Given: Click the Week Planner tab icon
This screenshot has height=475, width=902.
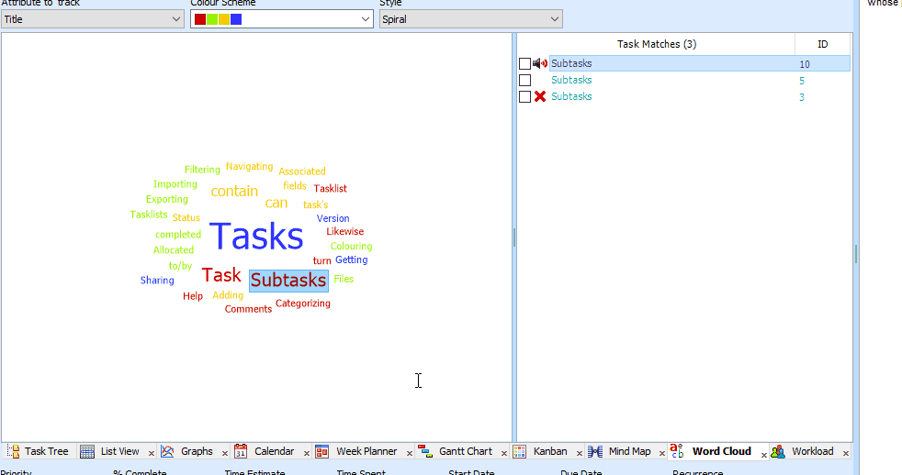Looking at the screenshot, I should coord(322,451).
